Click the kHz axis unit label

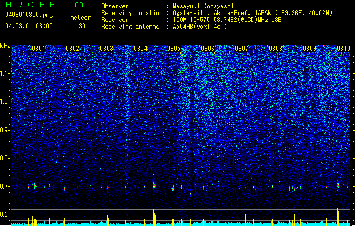(5, 46)
